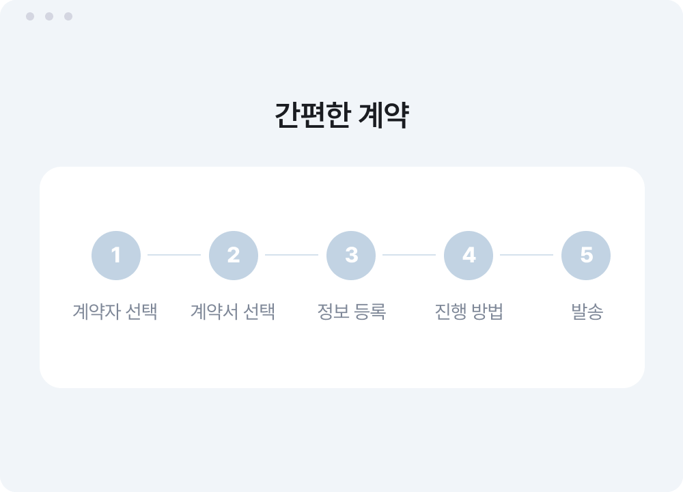
Task: Select step 2 circle for 계약서 선택
Action: click(x=233, y=255)
